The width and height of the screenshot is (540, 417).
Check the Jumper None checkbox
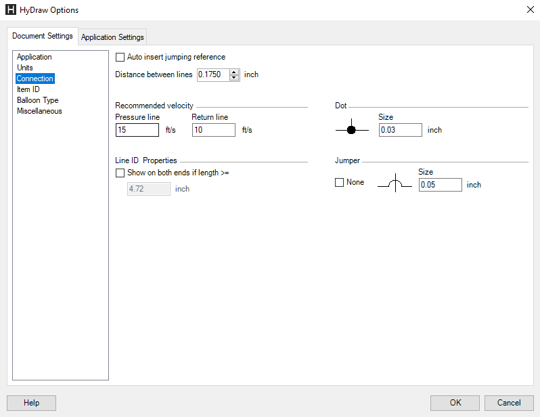339,182
